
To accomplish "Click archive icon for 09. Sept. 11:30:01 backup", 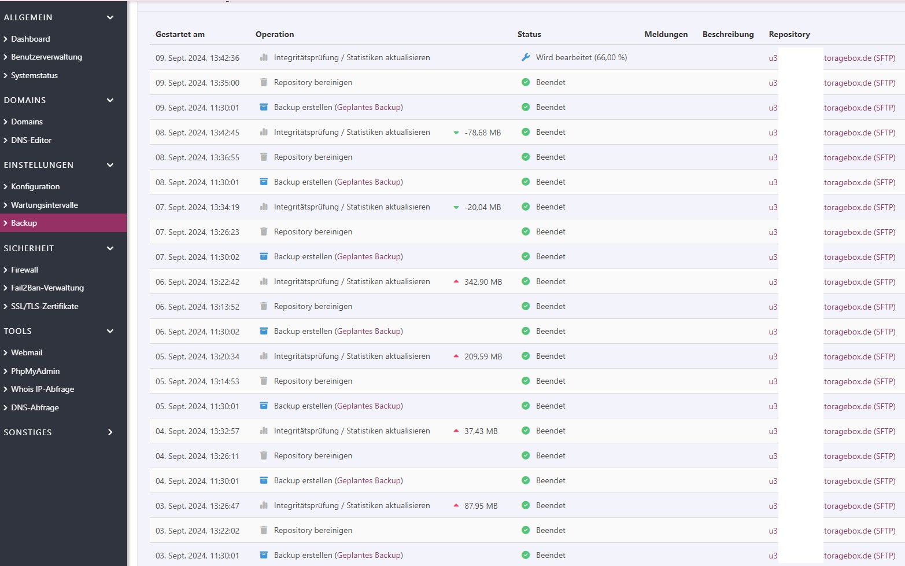I will tap(264, 107).
